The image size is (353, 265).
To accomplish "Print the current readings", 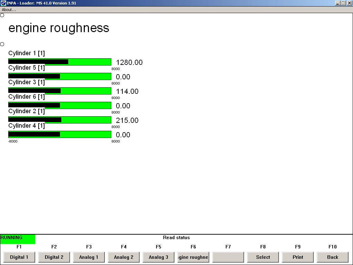I will 298,257.
